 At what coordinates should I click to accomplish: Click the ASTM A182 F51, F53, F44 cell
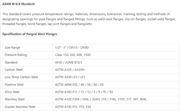[x=116, y=107]
